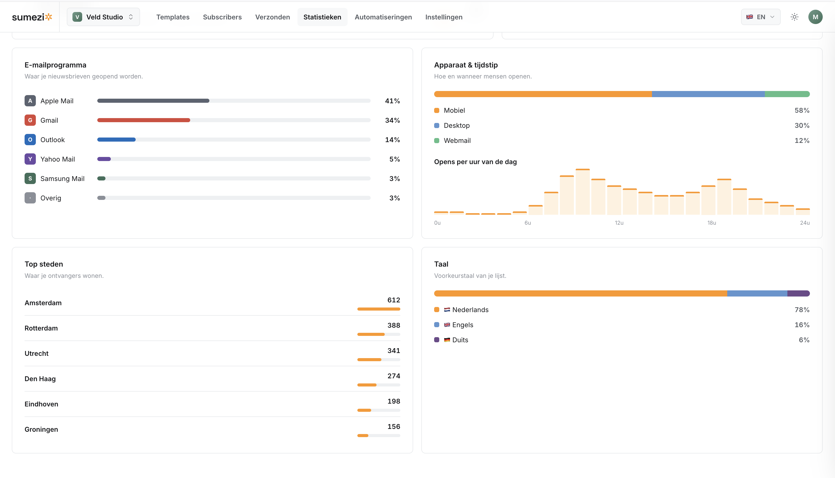The image size is (835, 478).
Task: Switch to the Verzonden tab
Action: point(273,17)
